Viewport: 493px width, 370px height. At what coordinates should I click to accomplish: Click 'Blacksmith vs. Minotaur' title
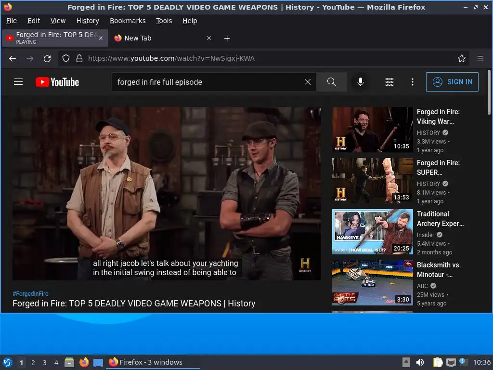coord(439,270)
